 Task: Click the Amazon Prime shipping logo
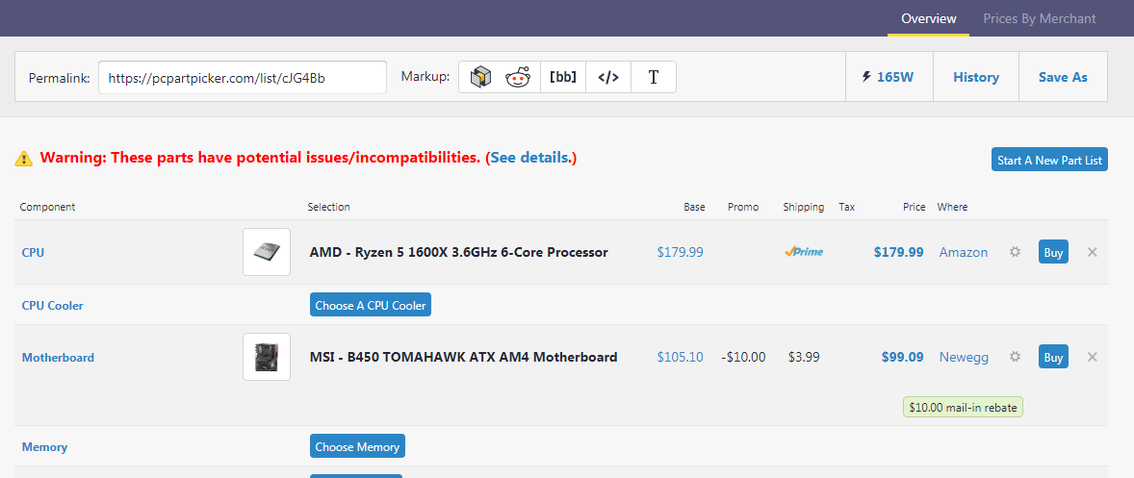point(804,252)
